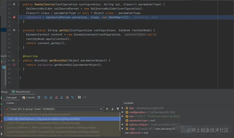Click the fold end marker on line 47
The image size is (234, 138).
tap(19, 22)
